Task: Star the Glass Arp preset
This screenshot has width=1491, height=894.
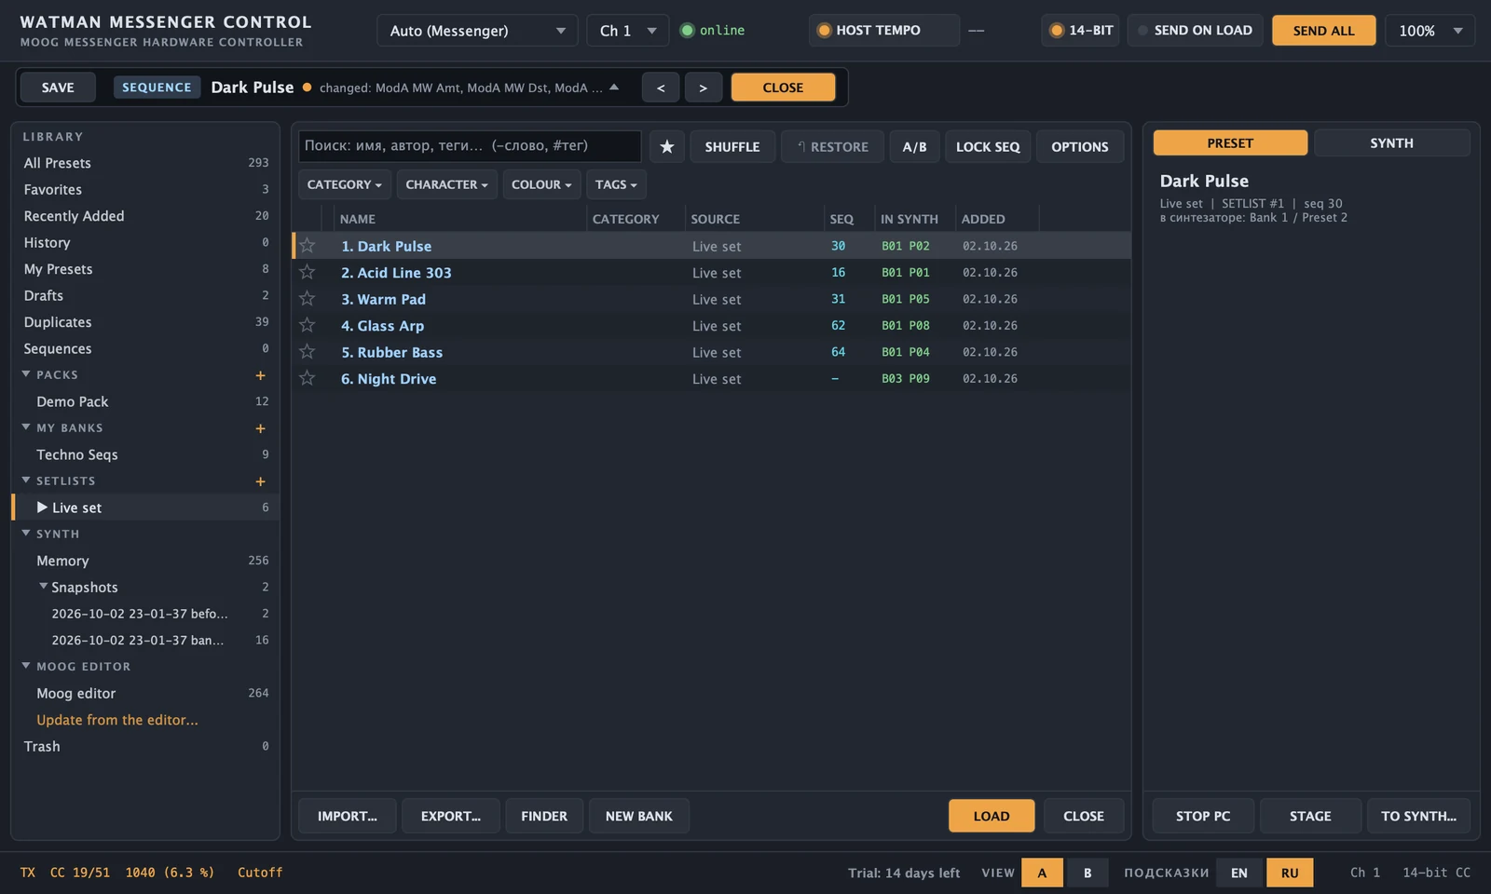Action: click(x=308, y=325)
